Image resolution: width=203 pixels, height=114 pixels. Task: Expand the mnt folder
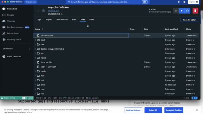(x=36, y=76)
